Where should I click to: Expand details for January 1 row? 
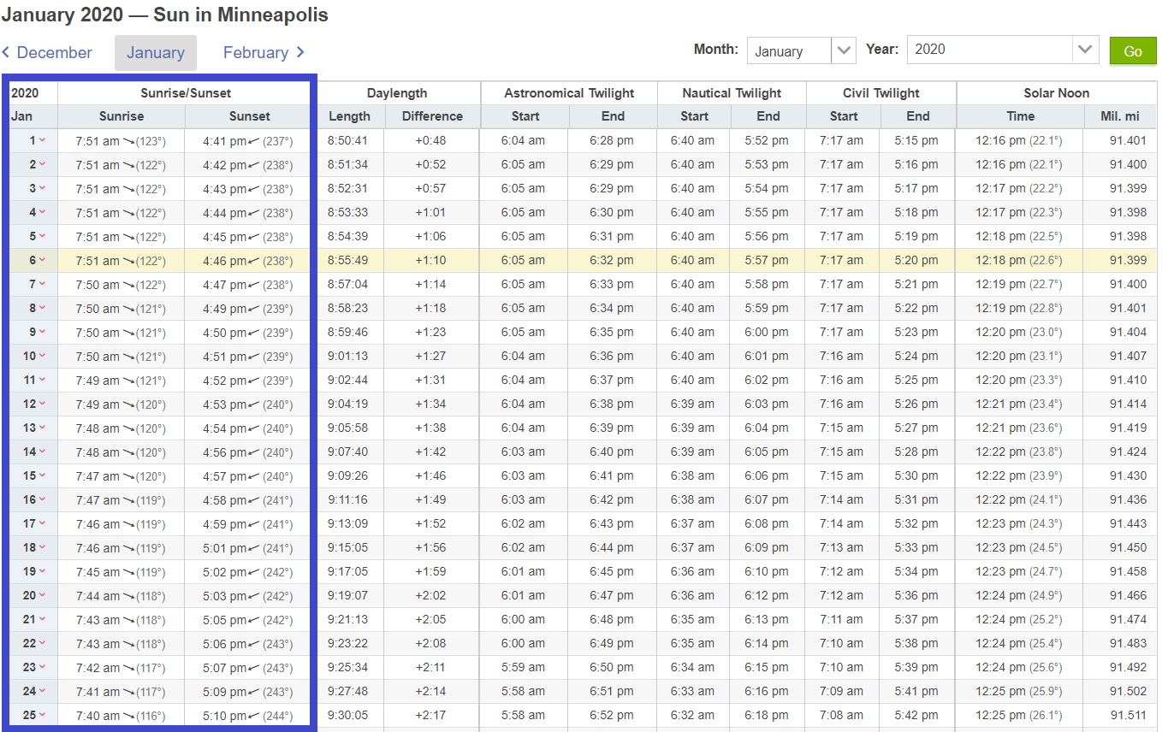[x=42, y=140]
